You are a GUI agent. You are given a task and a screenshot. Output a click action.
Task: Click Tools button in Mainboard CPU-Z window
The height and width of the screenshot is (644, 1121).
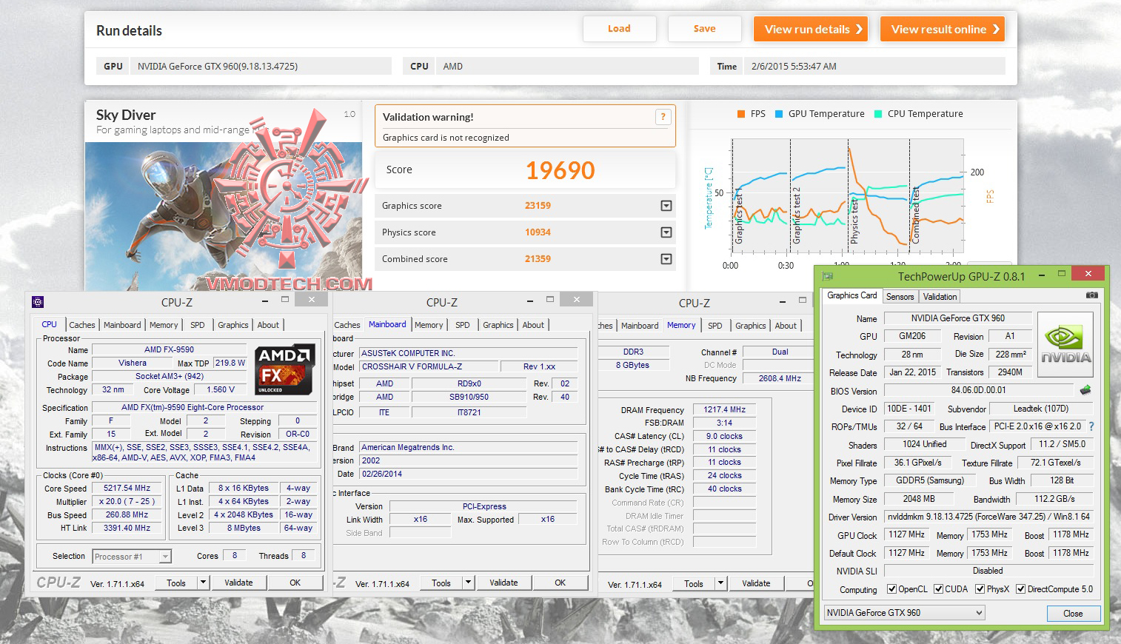(x=441, y=583)
